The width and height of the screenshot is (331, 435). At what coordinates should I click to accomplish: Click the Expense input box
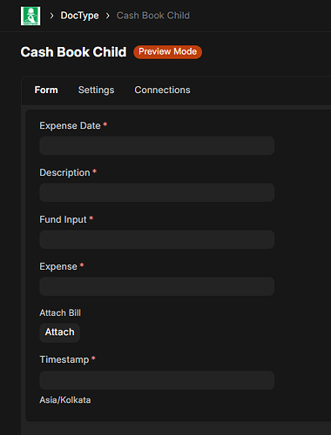click(157, 286)
